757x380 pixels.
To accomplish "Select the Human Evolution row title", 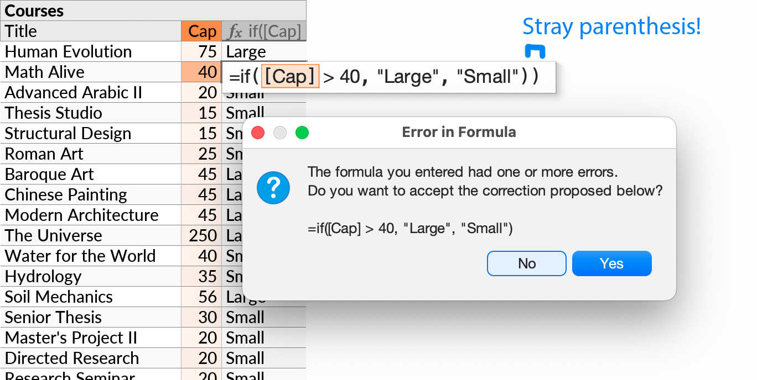I will [x=68, y=51].
